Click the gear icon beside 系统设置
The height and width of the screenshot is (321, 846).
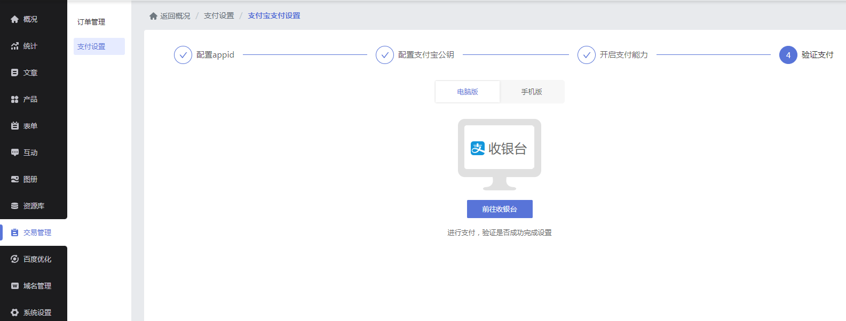tap(14, 312)
